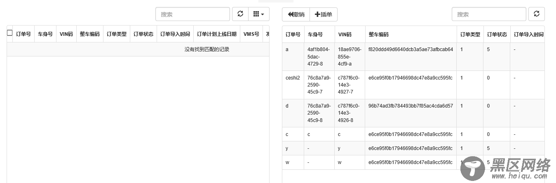Screen dimensions: 556x183
Task: Click 订单计划上线日期 column header in left table
Action: [217, 34]
